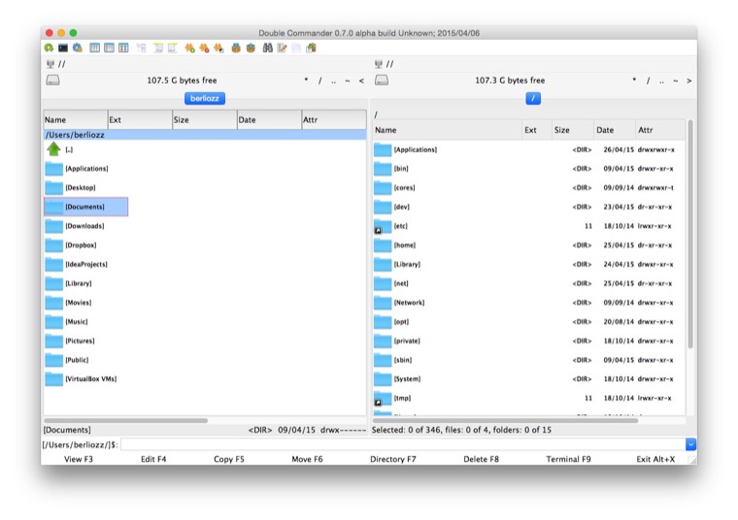
Task: Select the [Desktop] folder
Action: (x=71, y=187)
